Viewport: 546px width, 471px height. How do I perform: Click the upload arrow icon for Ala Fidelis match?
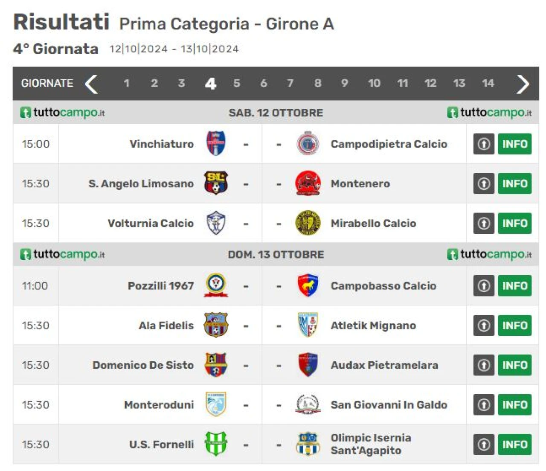coord(484,326)
